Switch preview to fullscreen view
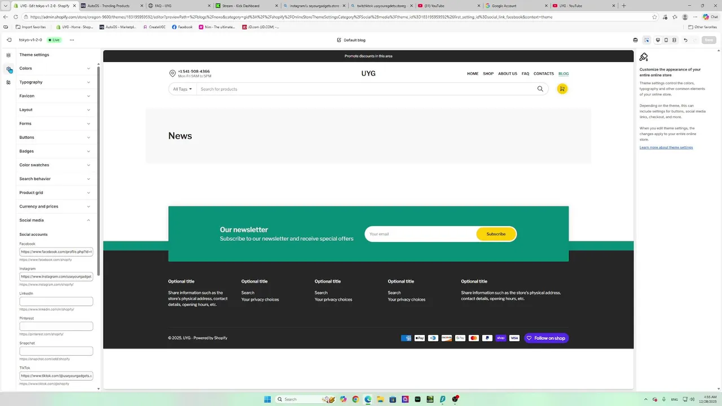 675,40
